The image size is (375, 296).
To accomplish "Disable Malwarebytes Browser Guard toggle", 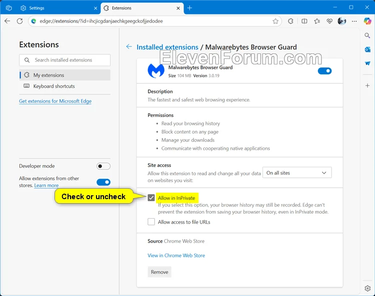I will pyautogui.click(x=324, y=71).
